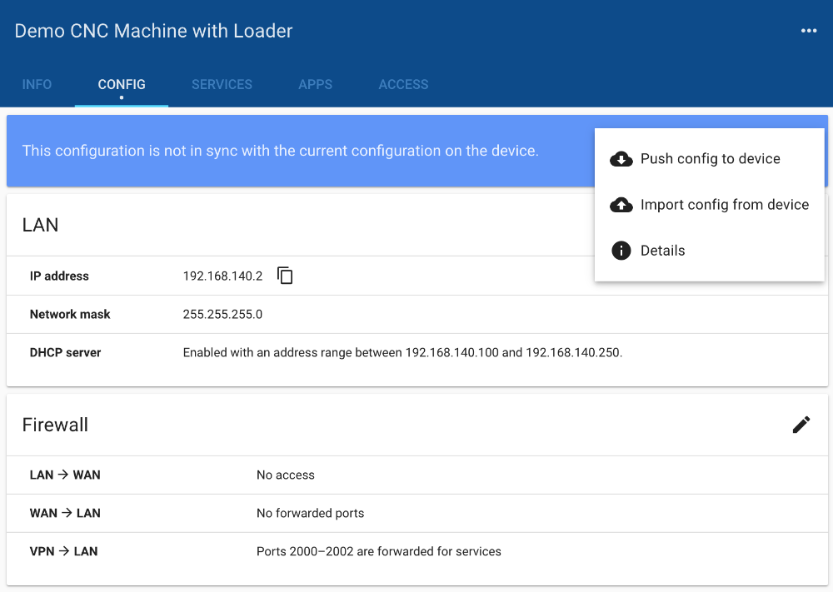This screenshot has width=833, height=592.
Task: Click the info circle icon beside Details
Action: pyautogui.click(x=621, y=251)
